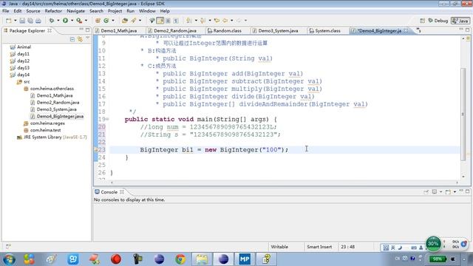473x266 pixels.
Task: Toggle Link with Editor in Package Explorer
Action: click(x=80, y=39)
